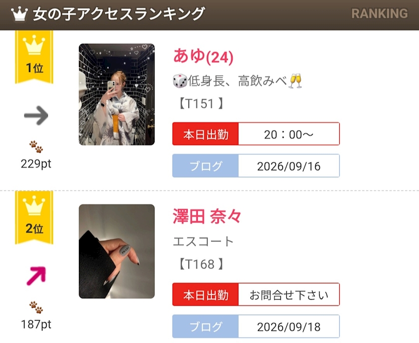The height and width of the screenshot is (343, 419).
Task: Click the gray sideways rank arrow
Action: point(36,115)
